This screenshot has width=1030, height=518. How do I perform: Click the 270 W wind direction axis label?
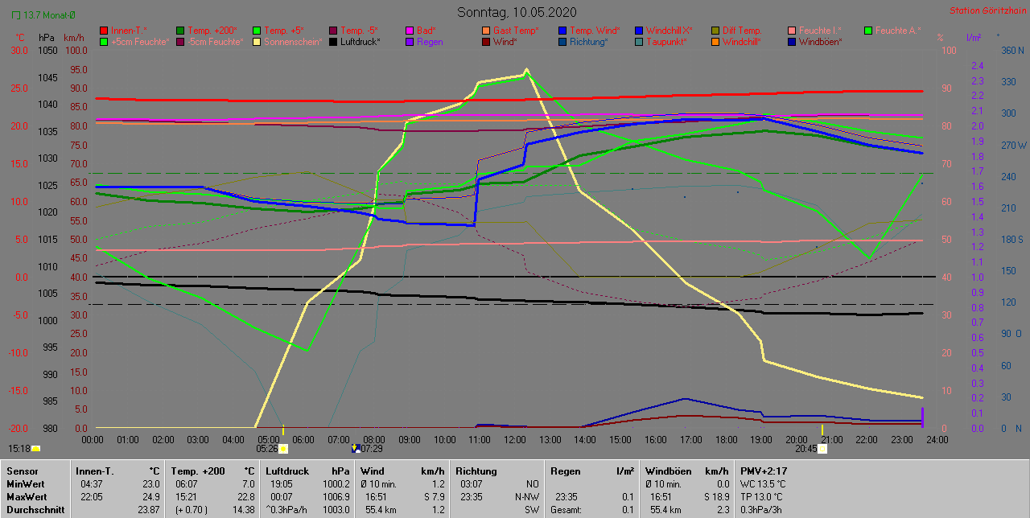1012,146
